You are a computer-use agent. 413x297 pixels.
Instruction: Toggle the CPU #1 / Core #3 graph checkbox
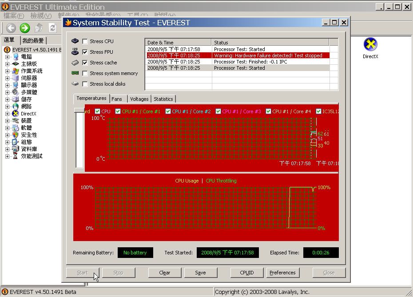tap(218, 111)
